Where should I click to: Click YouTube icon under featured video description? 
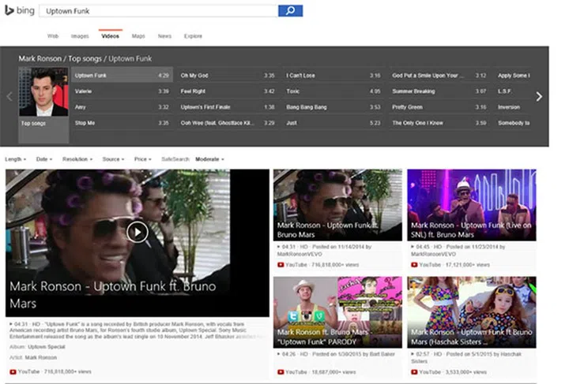[x=13, y=371]
